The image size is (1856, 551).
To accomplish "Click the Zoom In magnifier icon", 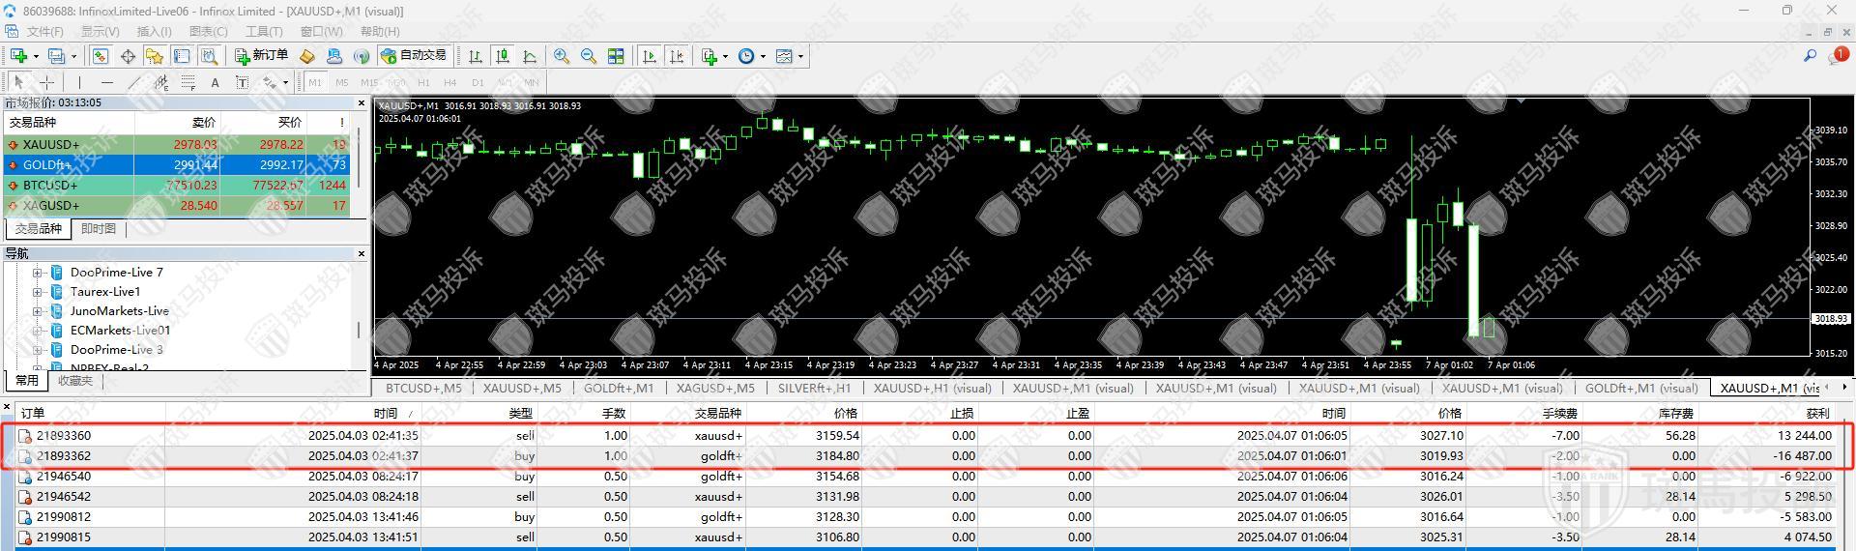I will [x=562, y=56].
